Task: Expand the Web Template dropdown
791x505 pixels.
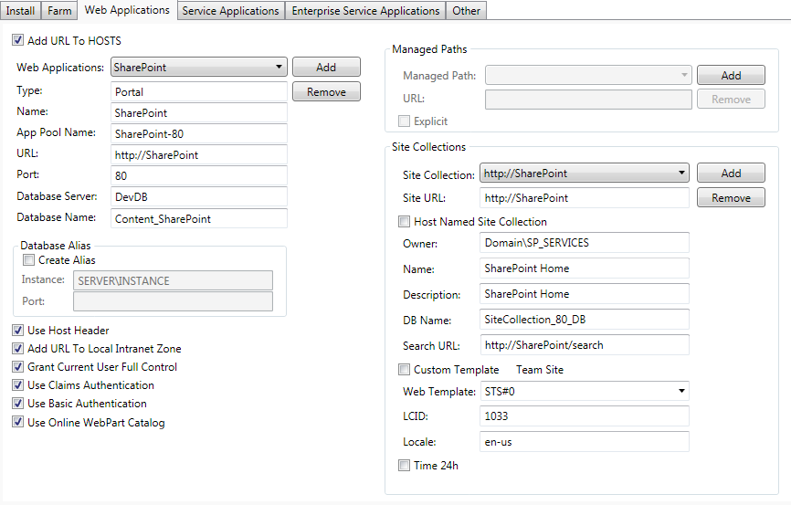Action: 585,391
